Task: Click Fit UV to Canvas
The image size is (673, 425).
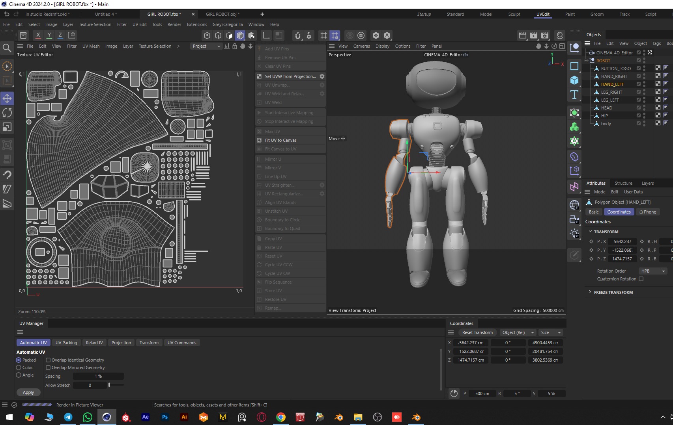Action: pyautogui.click(x=280, y=140)
